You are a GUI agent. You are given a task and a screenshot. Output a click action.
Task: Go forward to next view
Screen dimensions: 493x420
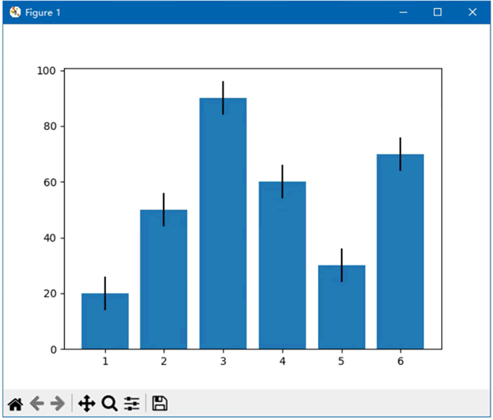58,404
